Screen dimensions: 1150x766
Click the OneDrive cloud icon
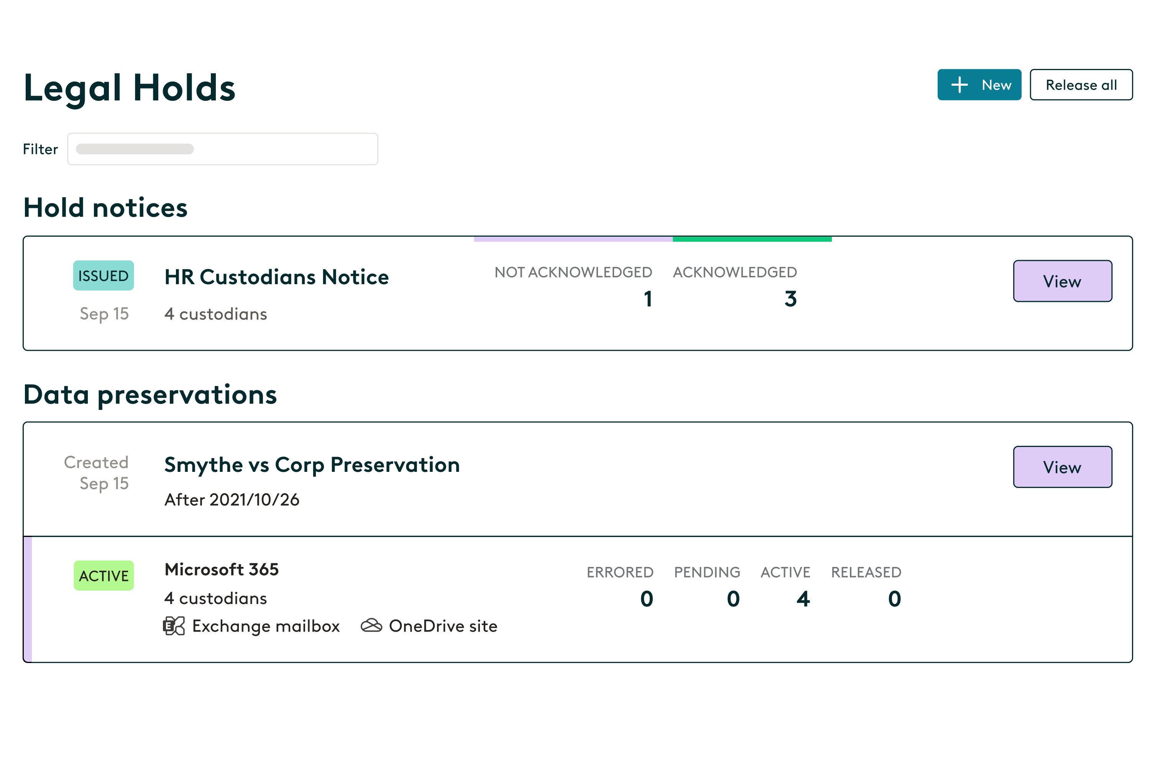coord(371,625)
